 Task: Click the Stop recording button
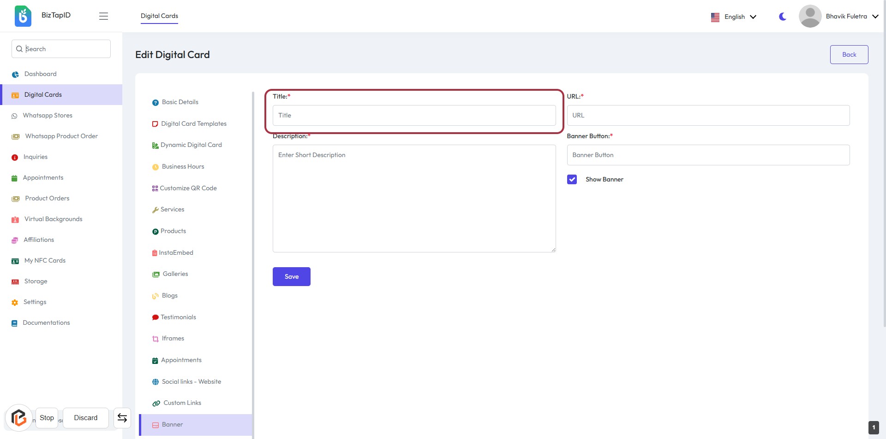tap(47, 418)
